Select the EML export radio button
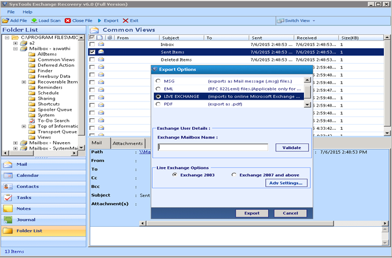The image size is (392, 258). [158, 89]
